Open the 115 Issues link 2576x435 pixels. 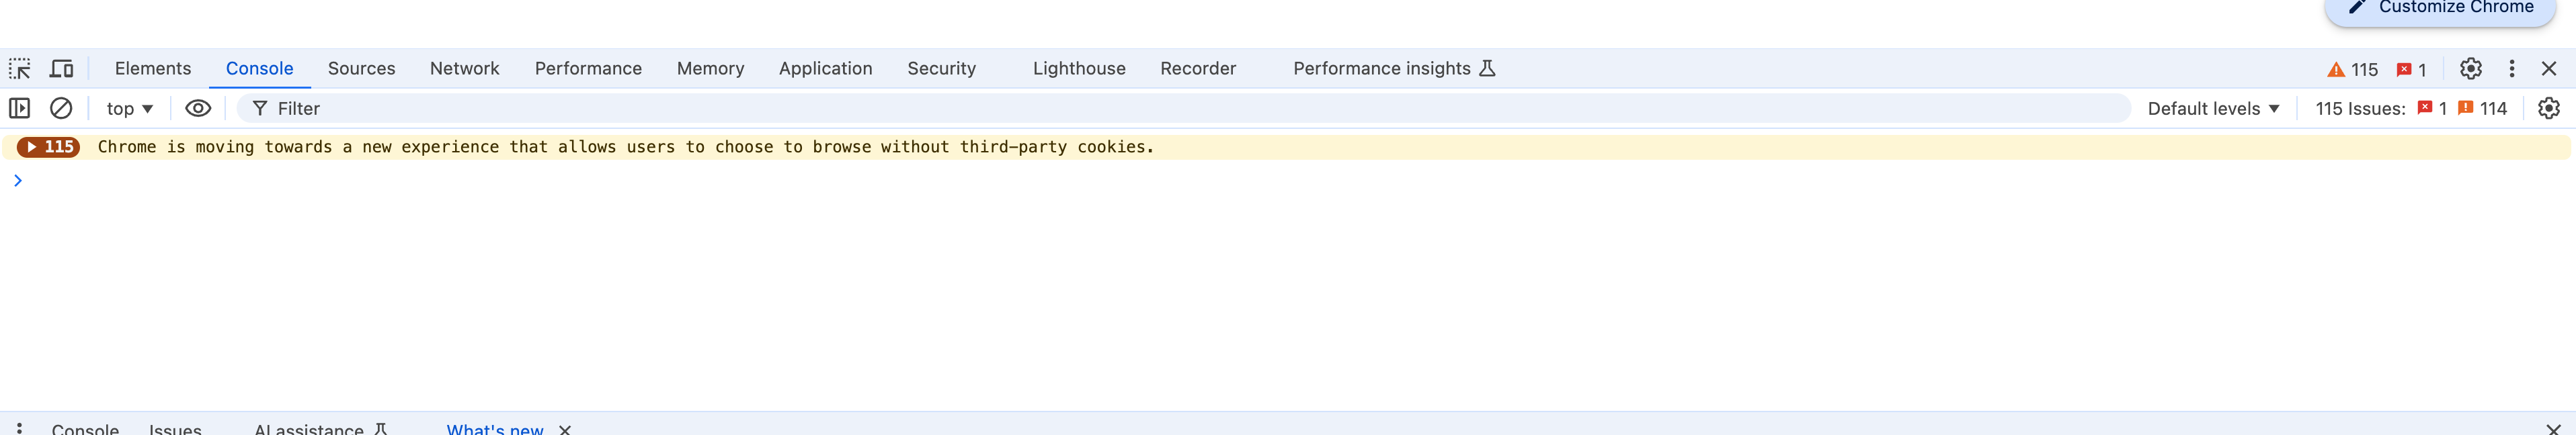point(2411,109)
